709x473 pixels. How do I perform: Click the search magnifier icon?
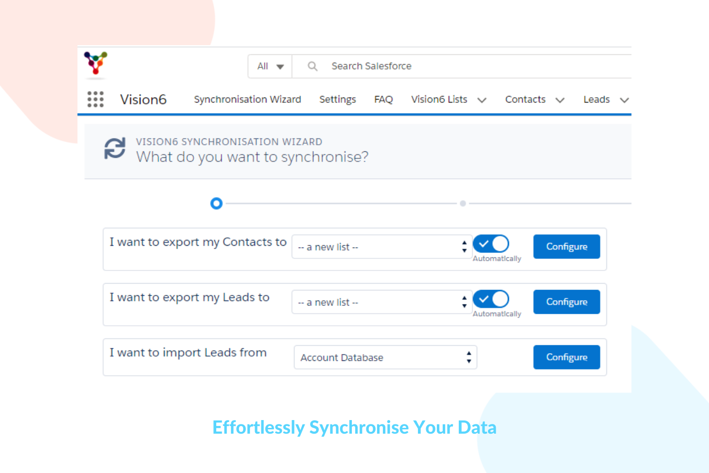coord(312,66)
